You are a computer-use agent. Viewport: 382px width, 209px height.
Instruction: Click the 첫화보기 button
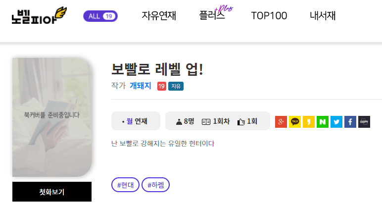(52, 192)
